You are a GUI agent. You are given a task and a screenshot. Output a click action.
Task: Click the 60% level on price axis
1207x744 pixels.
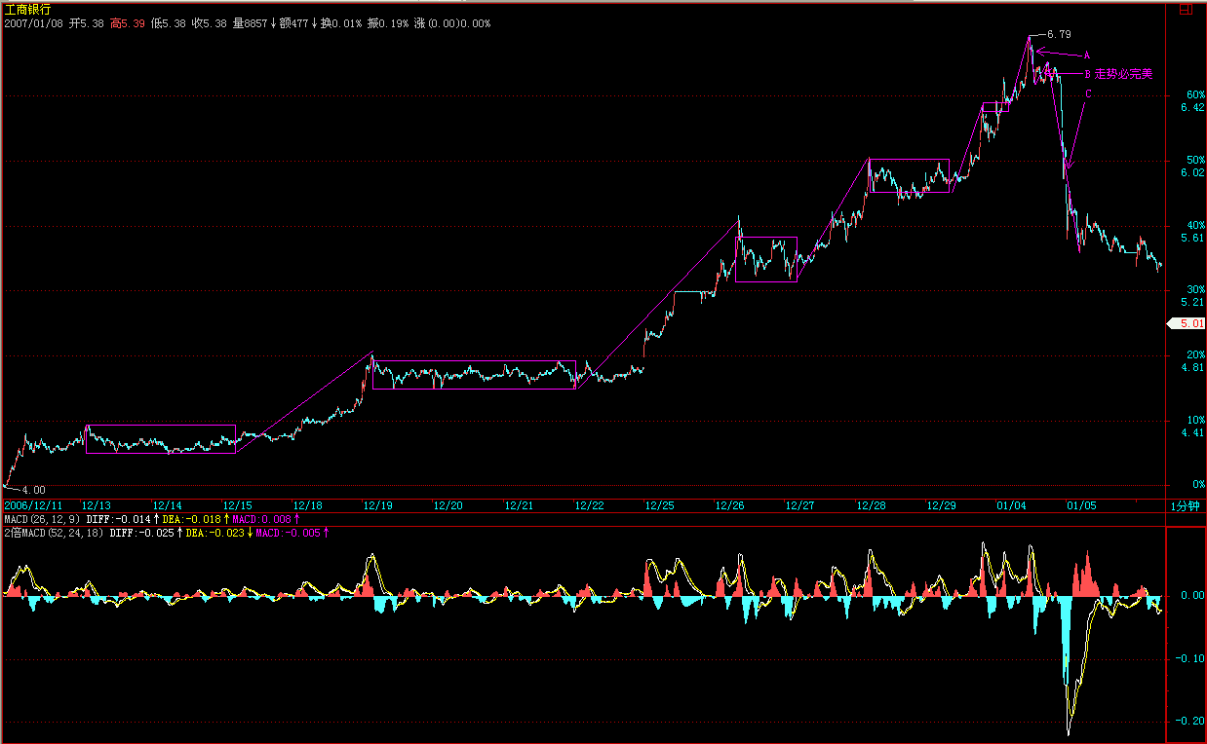click(x=1193, y=95)
